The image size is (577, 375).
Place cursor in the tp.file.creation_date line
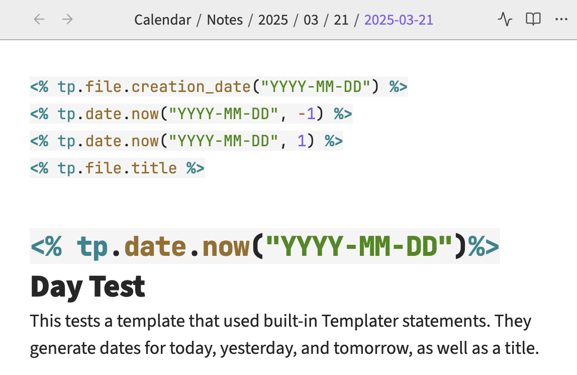point(166,87)
